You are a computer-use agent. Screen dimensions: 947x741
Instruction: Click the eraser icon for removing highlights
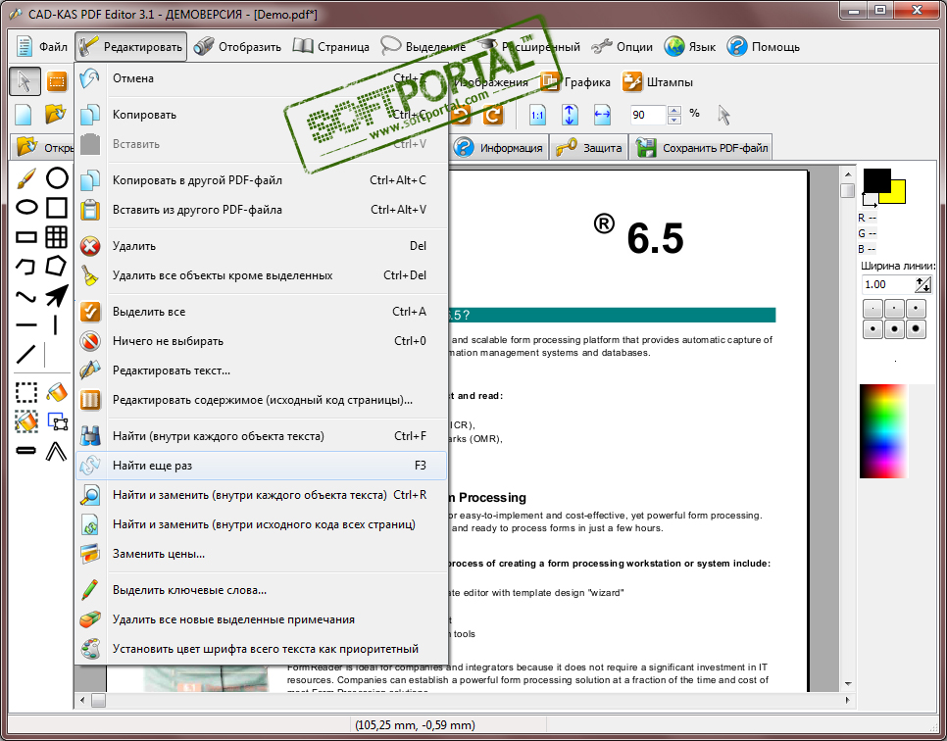[x=90, y=619]
